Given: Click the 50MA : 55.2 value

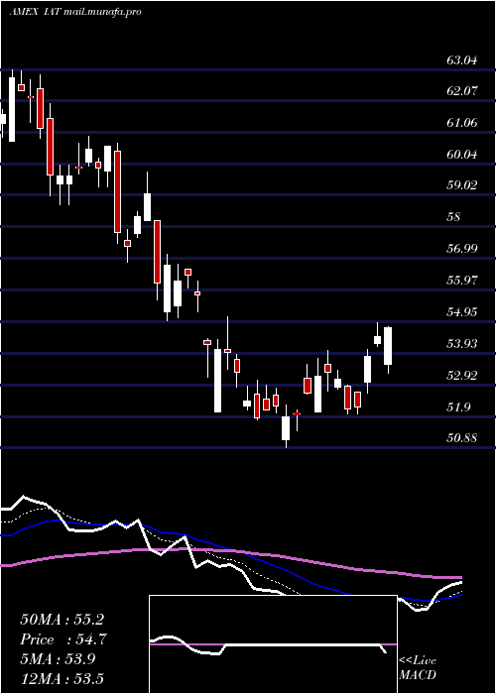Looking at the screenshot, I should coord(62,620).
